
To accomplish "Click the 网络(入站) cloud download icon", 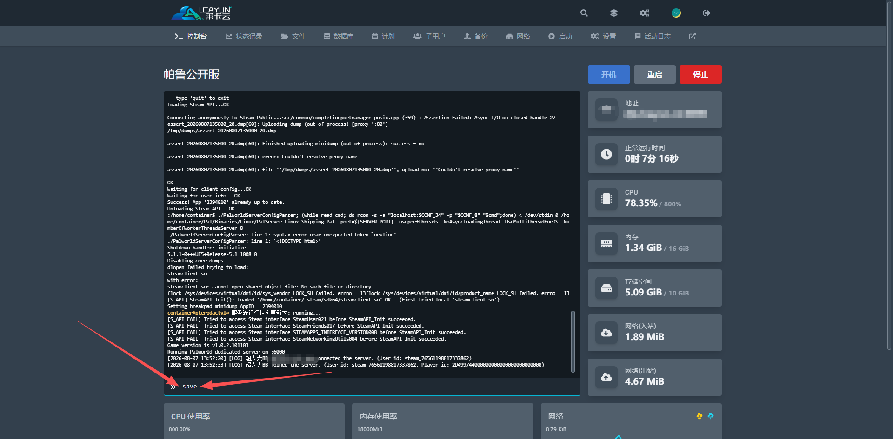I will (606, 333).
